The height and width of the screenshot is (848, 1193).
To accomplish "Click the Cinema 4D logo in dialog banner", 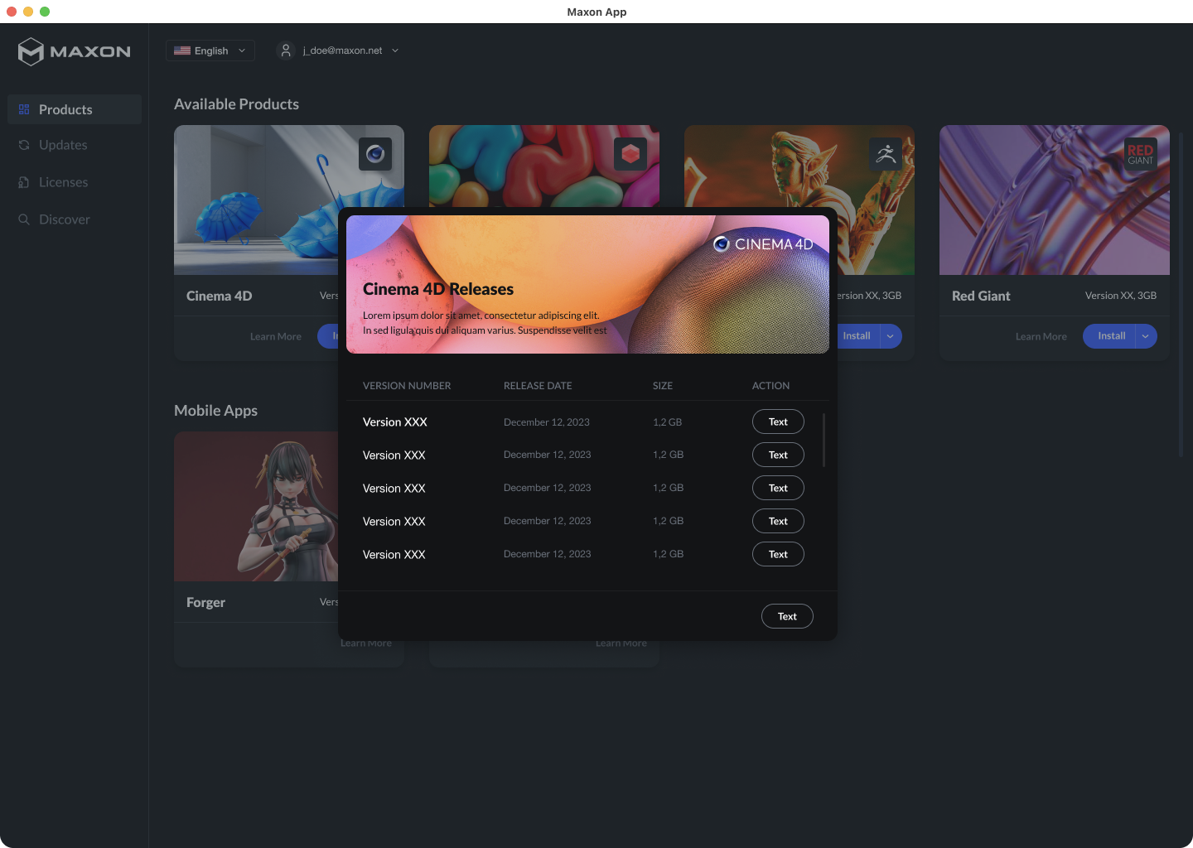I will point(763,244).
